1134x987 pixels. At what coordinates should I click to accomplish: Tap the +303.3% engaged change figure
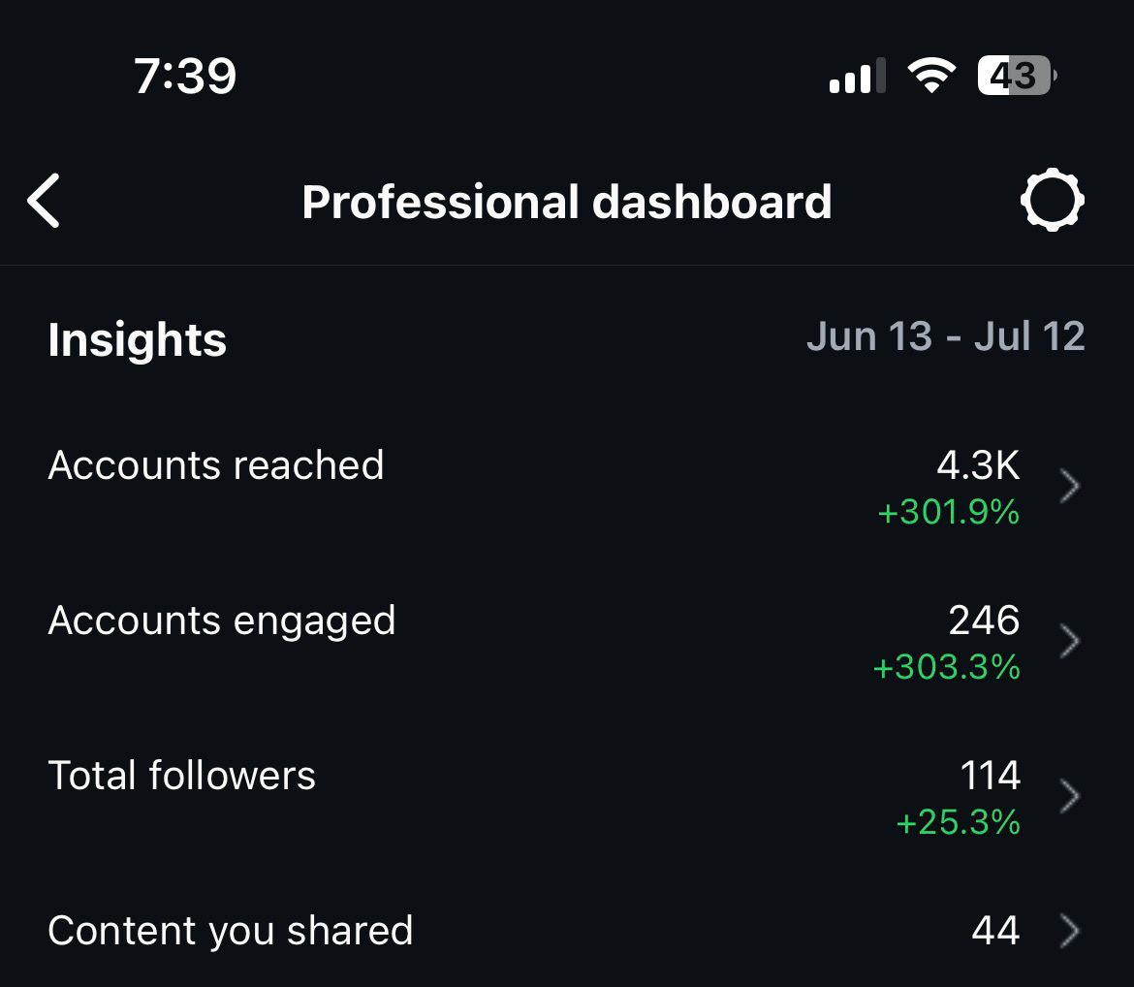click(946, 667)
